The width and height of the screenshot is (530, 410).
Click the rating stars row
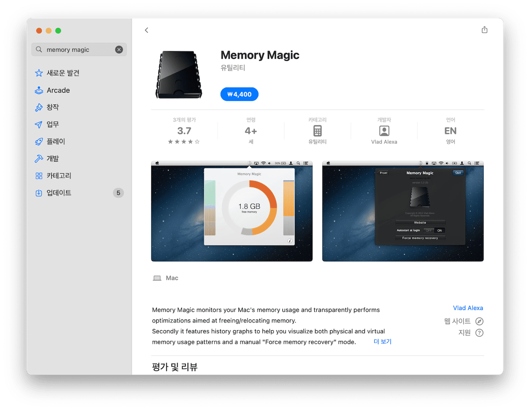pos(184,142)
